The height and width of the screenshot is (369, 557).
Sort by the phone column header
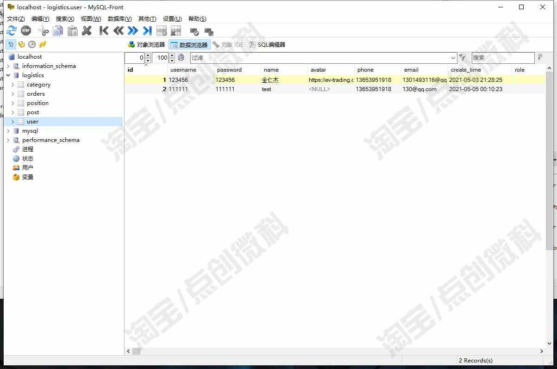pyautogui.click(x=377, y=70)
